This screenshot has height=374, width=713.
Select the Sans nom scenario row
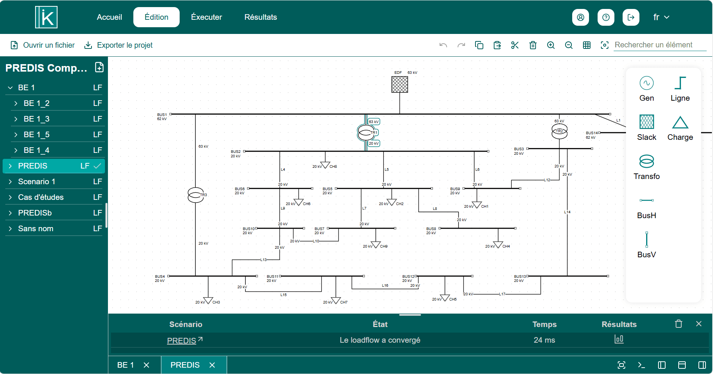pos(54,229)
